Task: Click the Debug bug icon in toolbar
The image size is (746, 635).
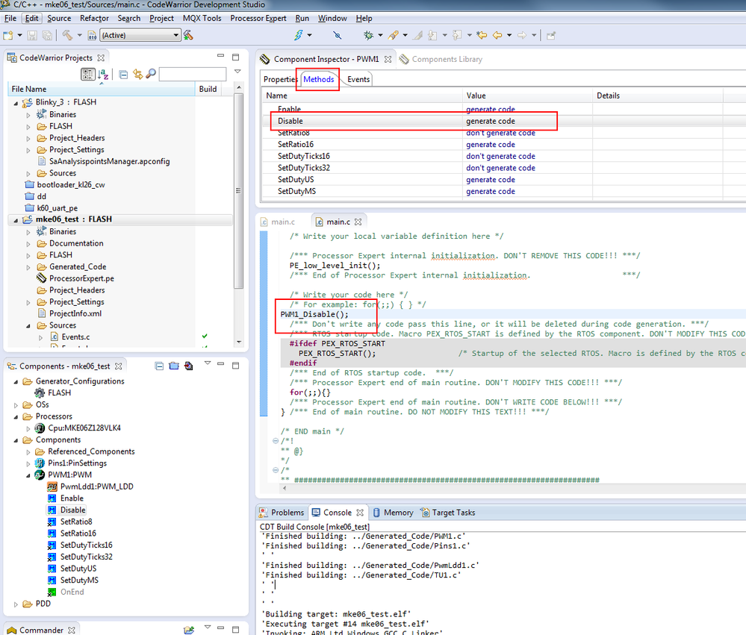Action: pos(367,35)
